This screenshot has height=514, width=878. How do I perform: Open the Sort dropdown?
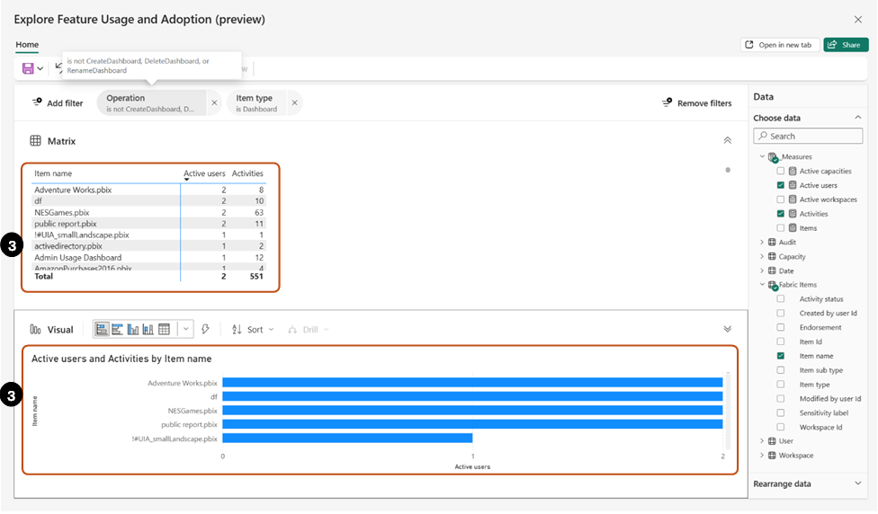tap(253, 330)
